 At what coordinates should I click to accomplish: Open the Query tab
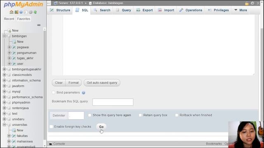[x=123, y=10]
